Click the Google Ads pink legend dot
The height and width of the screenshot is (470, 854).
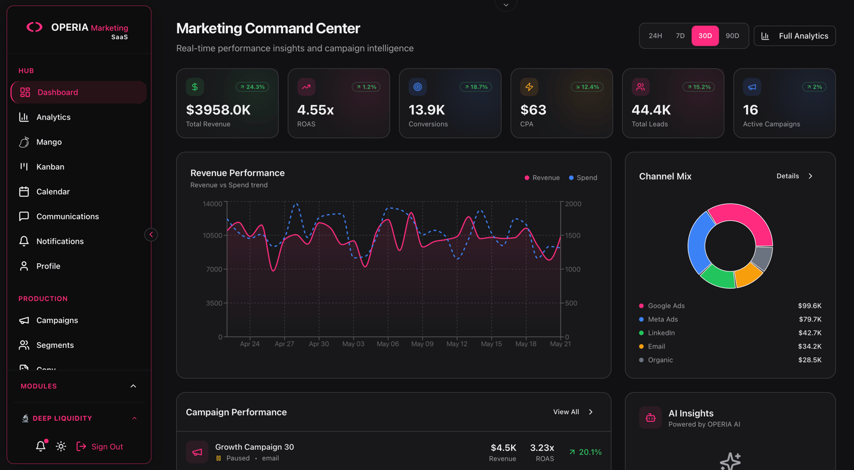[x=641, y=306]
